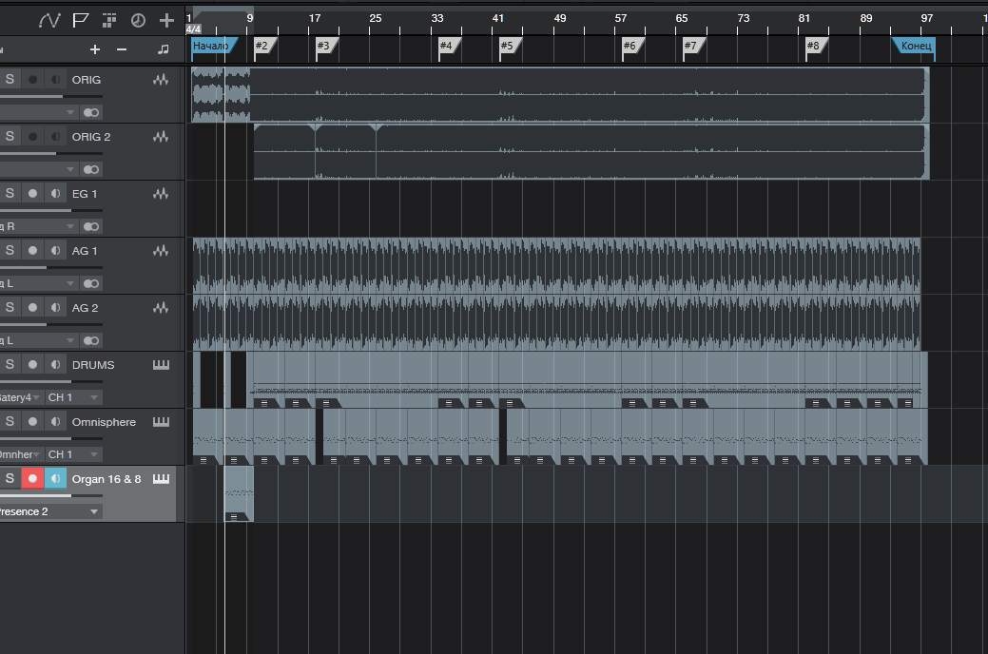Image resolution: width=988 pixels, height=654 pixels.
Task: Select marker #6 on the marker track
Action: [x=632, y=46]
